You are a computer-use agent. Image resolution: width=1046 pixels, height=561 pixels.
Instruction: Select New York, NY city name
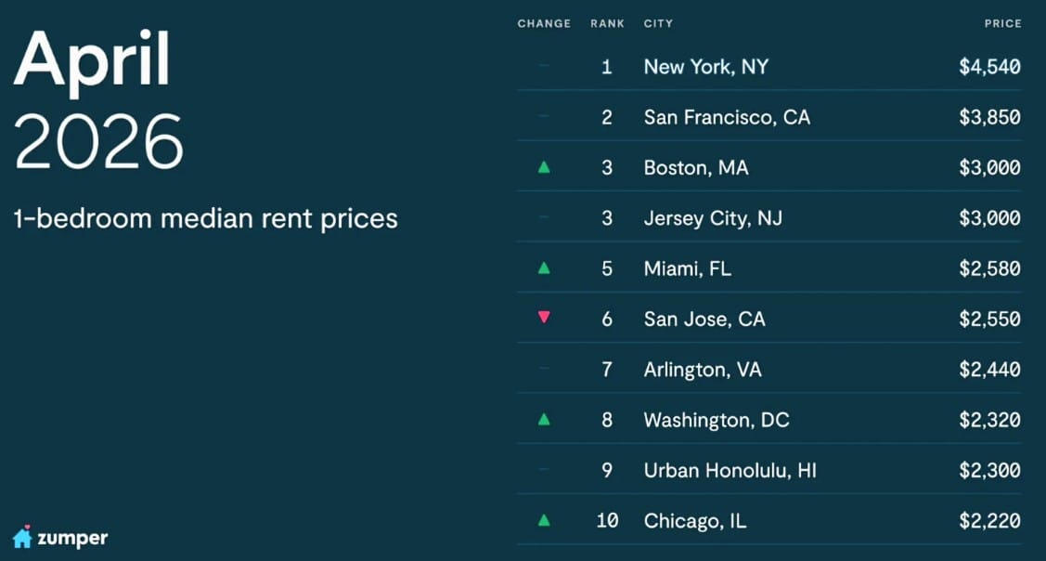coord(705,67)
